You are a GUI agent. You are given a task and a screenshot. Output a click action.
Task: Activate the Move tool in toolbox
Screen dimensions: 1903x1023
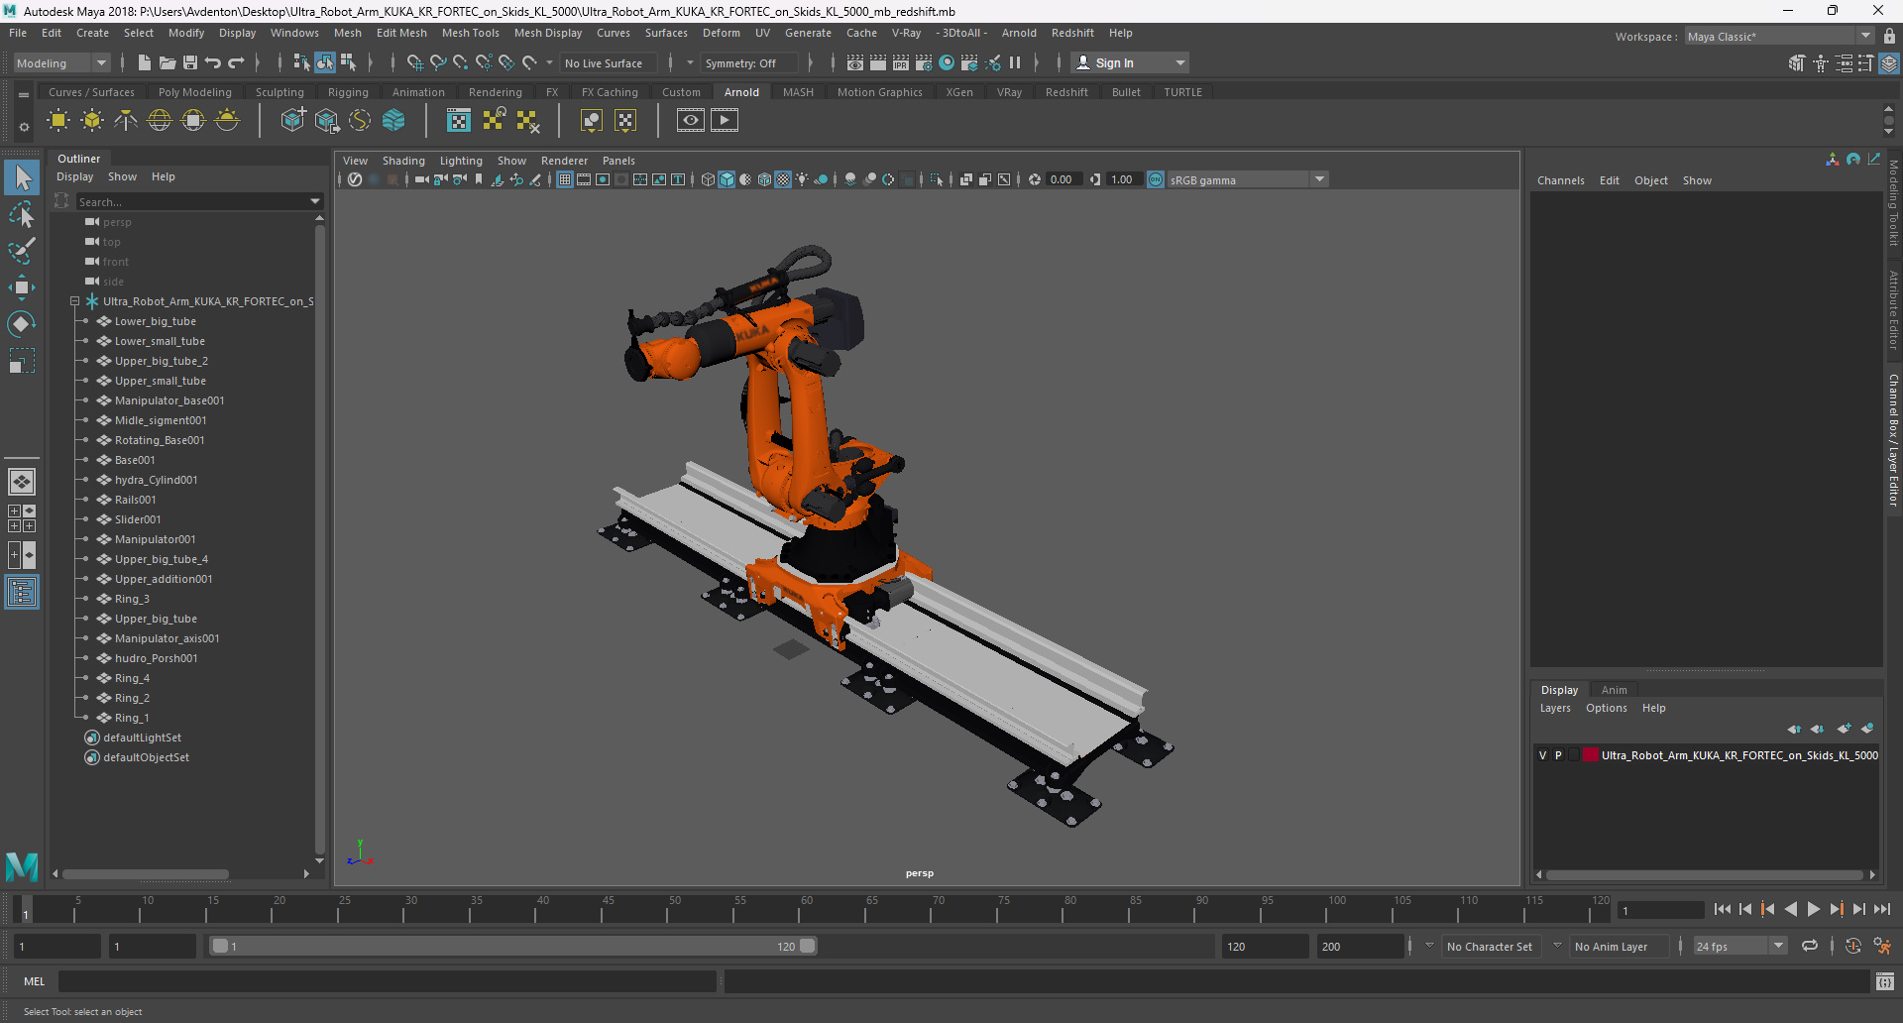[x=22, y=287]
